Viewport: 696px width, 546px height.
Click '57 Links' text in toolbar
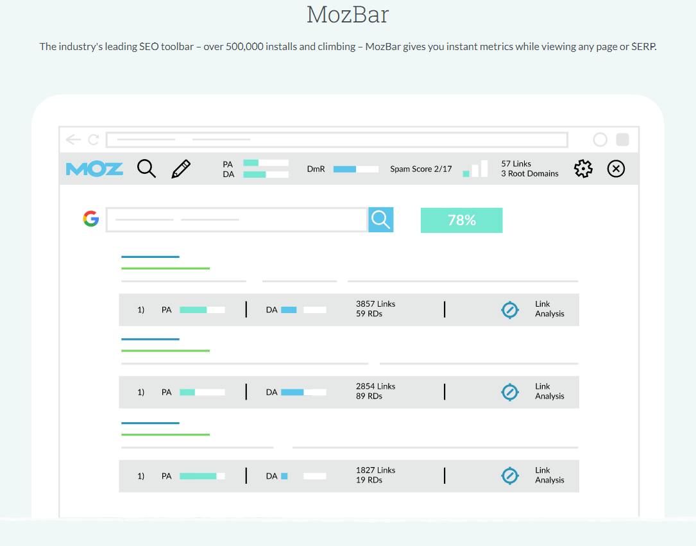[516, 164]
